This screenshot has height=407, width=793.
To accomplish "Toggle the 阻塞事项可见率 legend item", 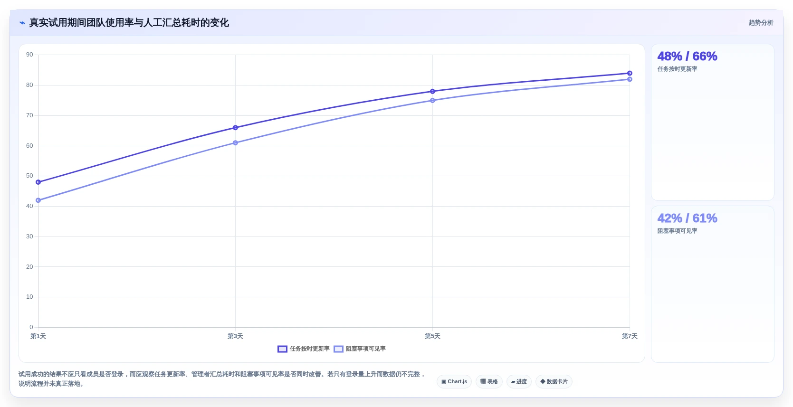I will point(360,349).
